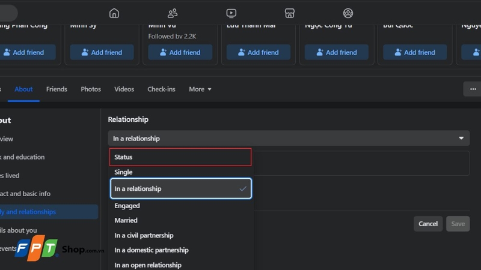Open the Watch video icon
This screenshot has width=481, height=270.
click(x=231, y=13)
